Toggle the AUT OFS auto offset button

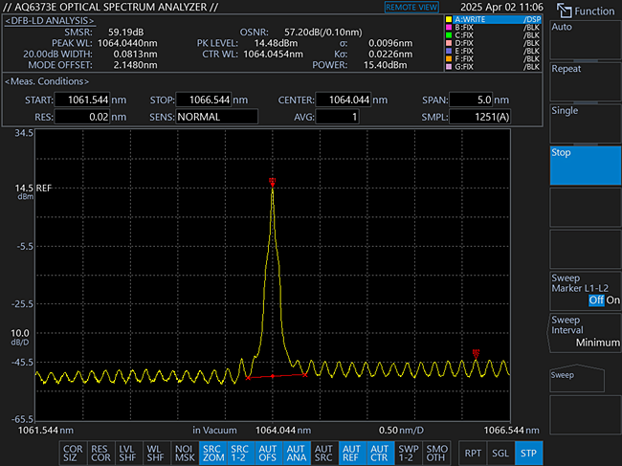pos(268,452)
